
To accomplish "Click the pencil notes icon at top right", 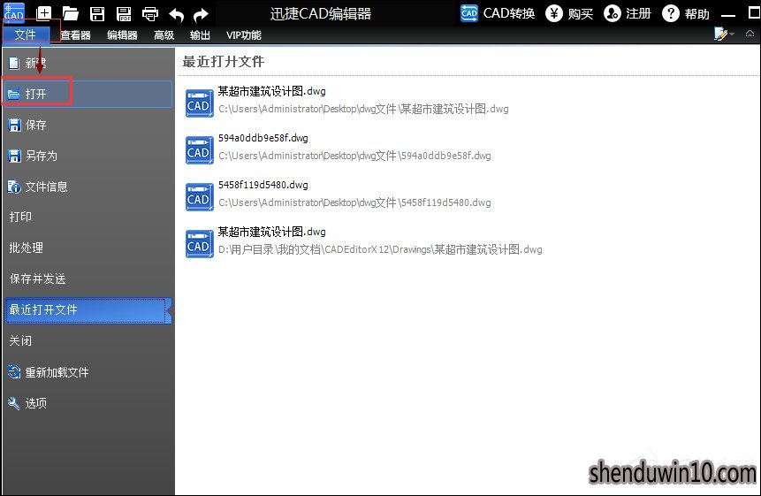I will [x=720, y=34].
